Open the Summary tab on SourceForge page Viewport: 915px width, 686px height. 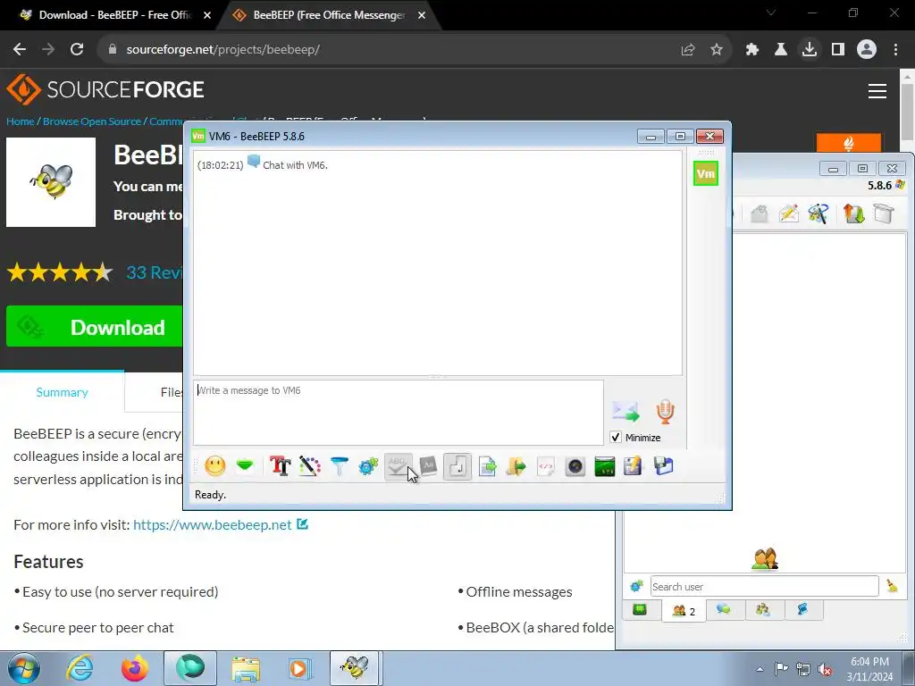[x=62, y=392]
